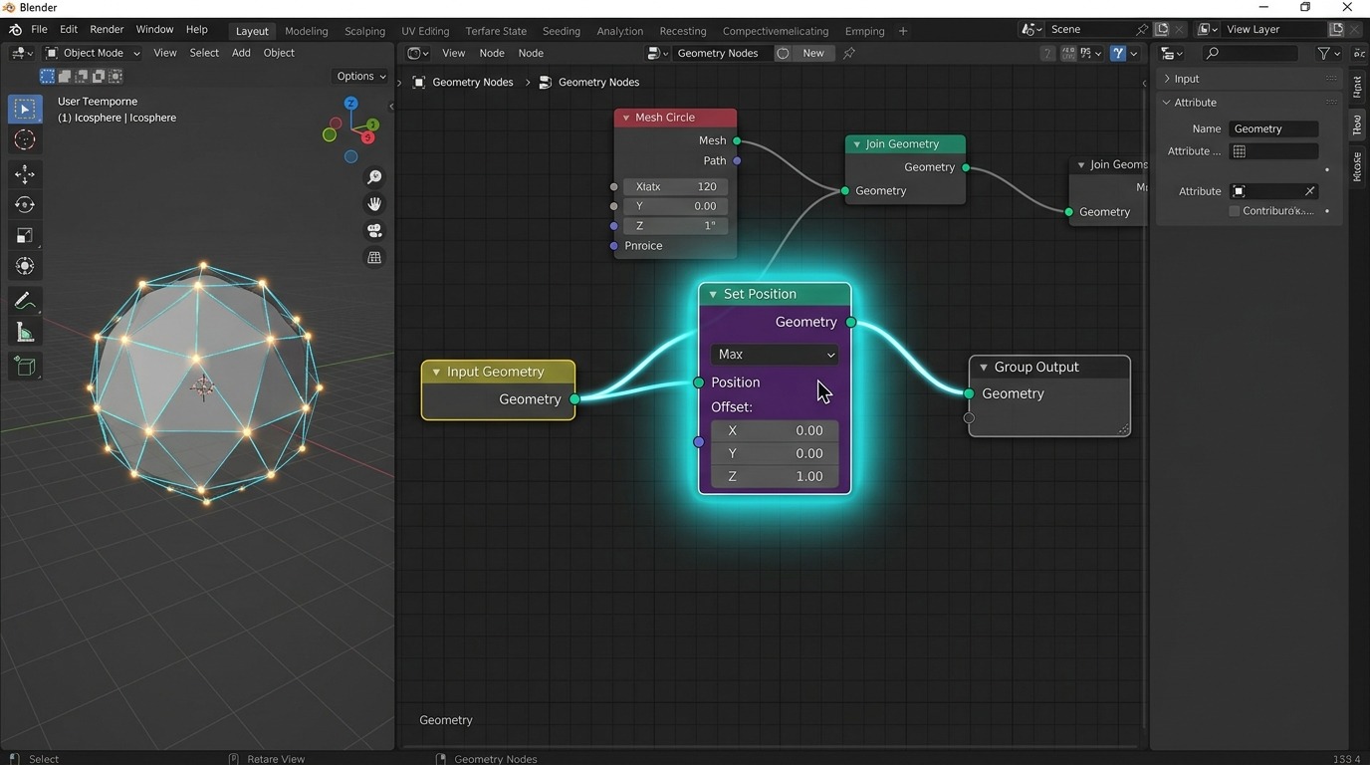Choose the Rotate tool
The width and height of the screenshot is (1370, 765).
(25, 204)
